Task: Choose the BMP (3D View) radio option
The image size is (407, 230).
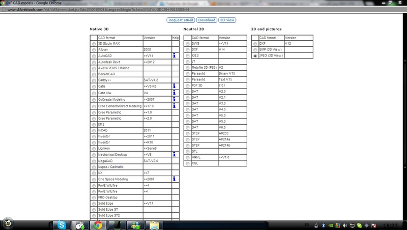Action: pyautogui.click(x=255, y=50)
